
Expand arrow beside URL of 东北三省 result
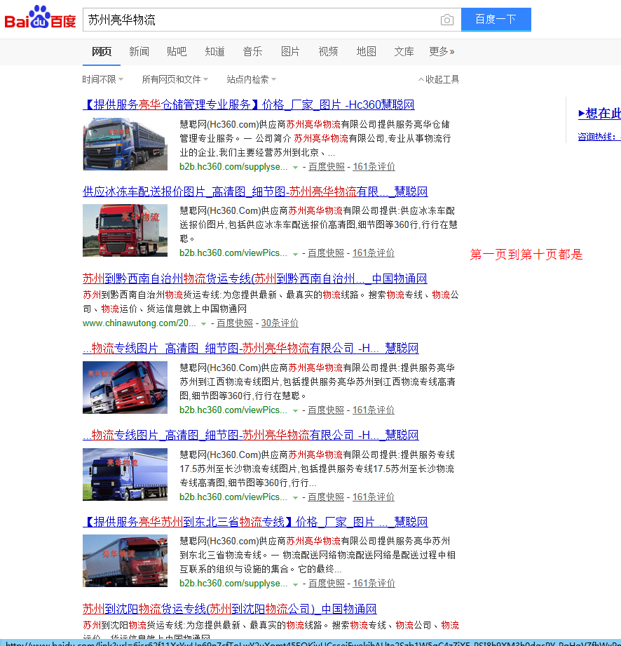[295, 584]
